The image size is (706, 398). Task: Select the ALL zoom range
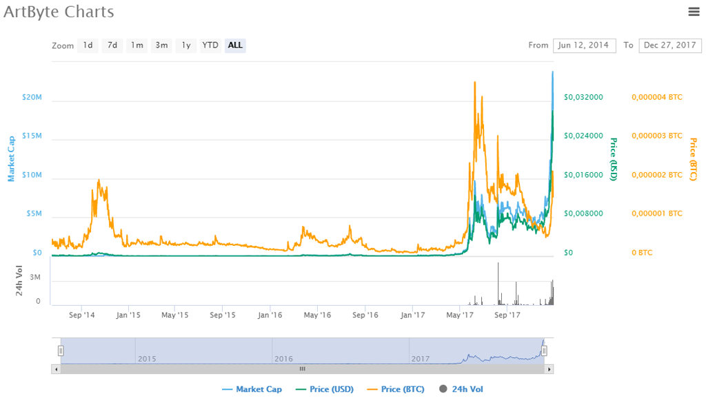[x=235, y=45]
